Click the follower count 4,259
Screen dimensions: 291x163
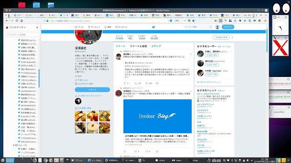pyautogui.click(x=142, y=38)
